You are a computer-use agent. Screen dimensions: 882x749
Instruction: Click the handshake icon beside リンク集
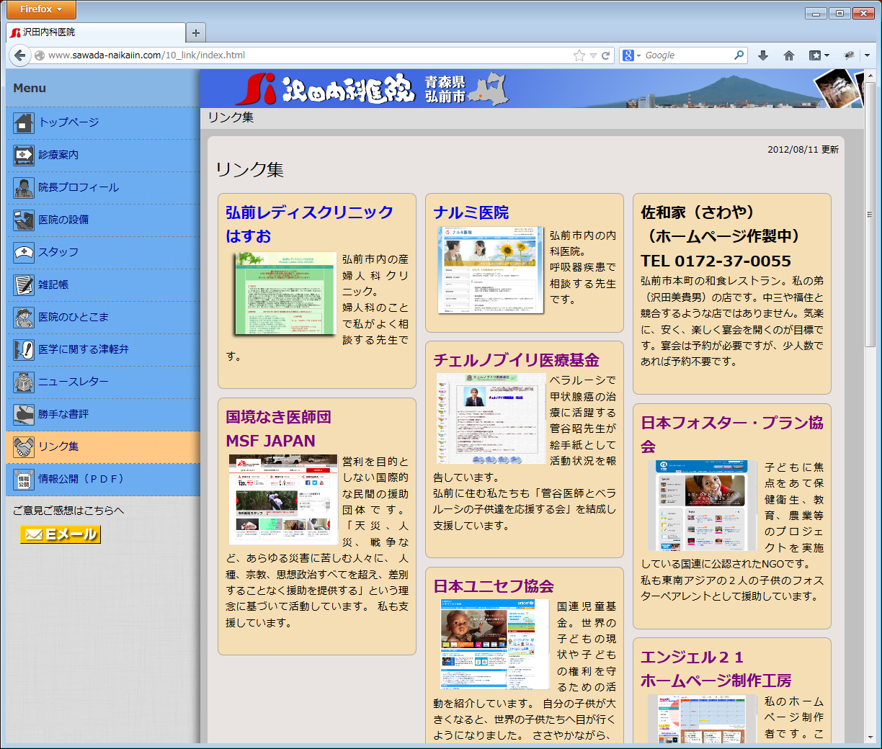tap(24, 447)
